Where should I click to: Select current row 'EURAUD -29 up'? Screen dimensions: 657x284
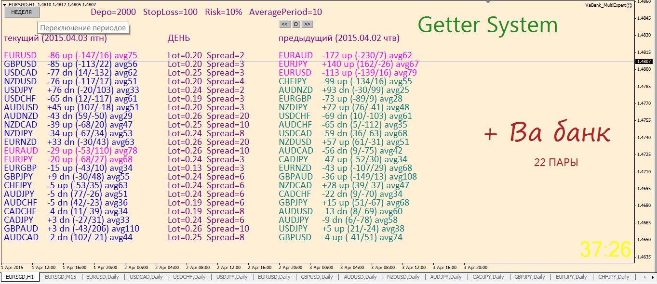point(70,151)
